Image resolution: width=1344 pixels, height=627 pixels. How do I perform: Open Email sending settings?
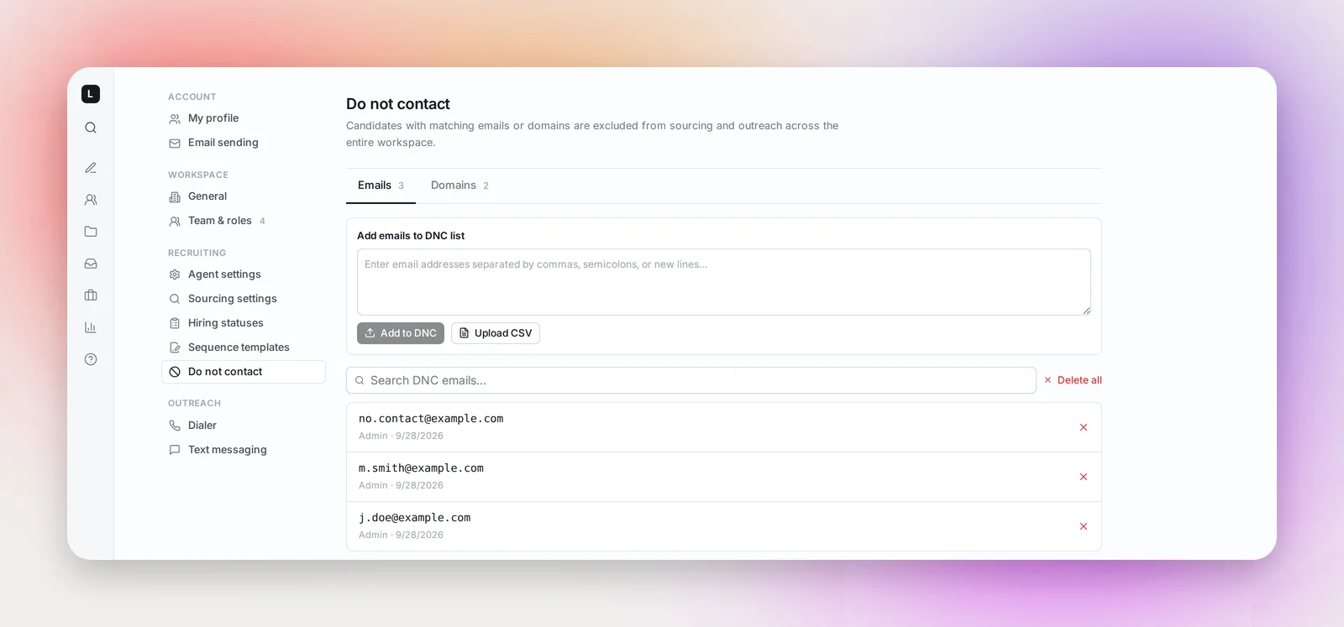click(x=243, y=143)
